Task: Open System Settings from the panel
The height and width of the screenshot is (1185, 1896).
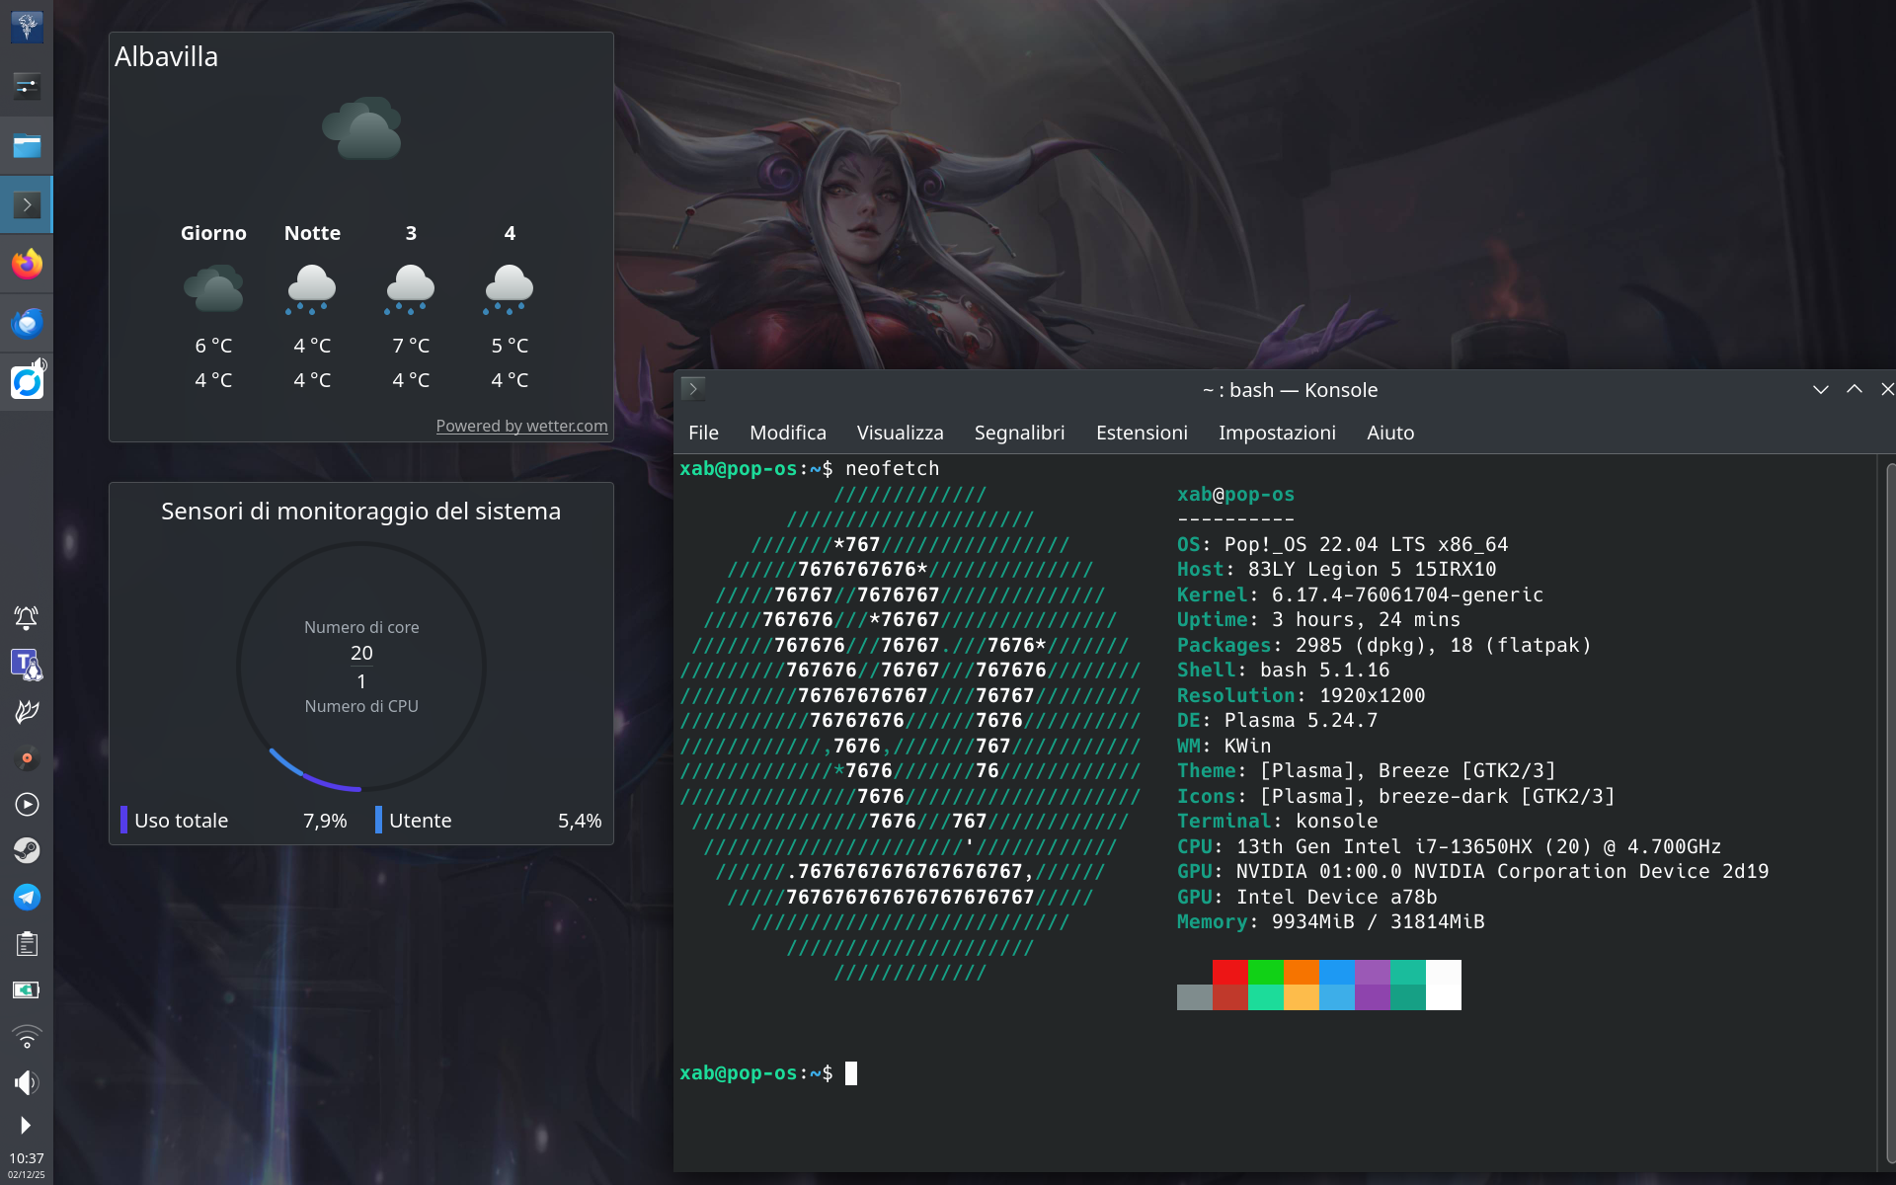Action: 27,87
